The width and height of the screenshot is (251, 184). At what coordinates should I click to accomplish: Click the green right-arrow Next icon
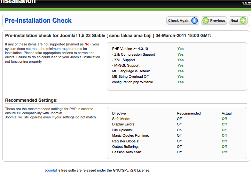tap(243, 20)
